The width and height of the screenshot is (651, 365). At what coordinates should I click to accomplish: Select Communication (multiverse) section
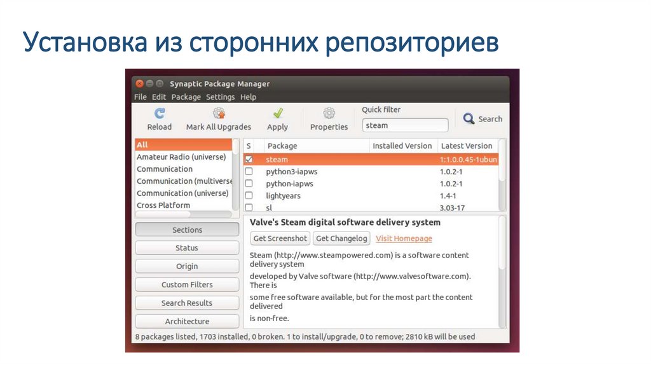click(183, 181)
